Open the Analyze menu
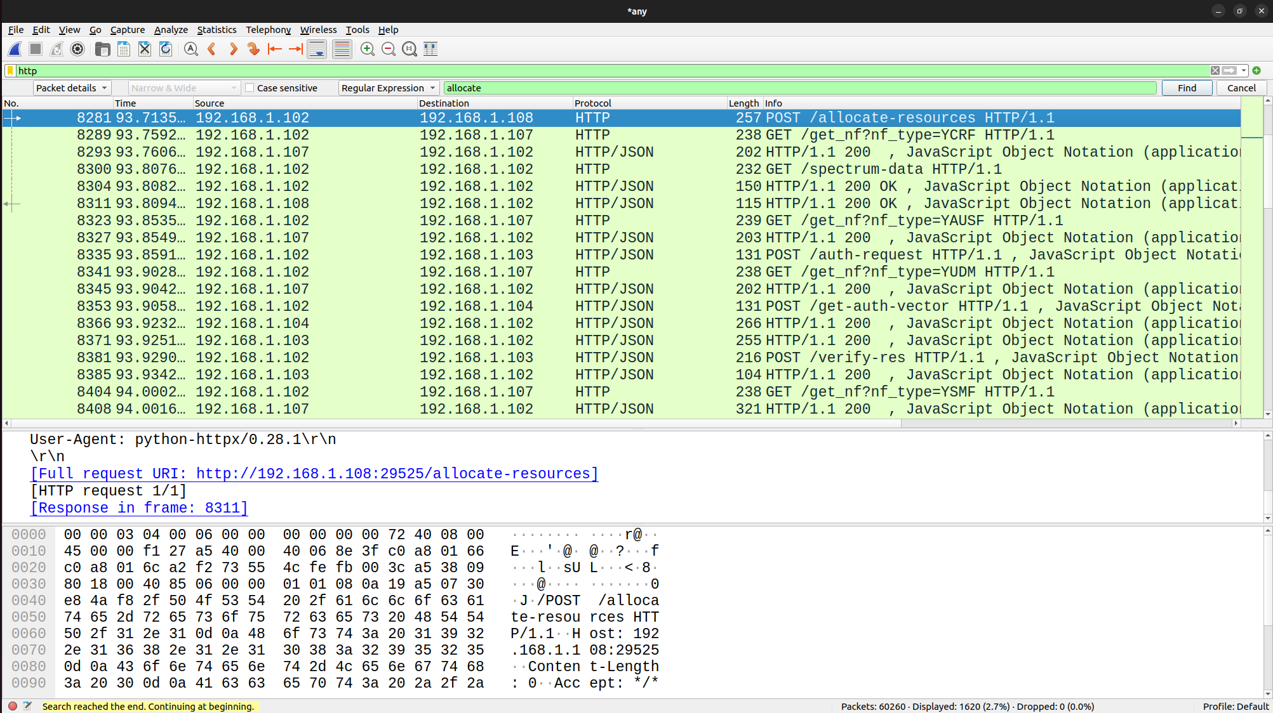 171,30
